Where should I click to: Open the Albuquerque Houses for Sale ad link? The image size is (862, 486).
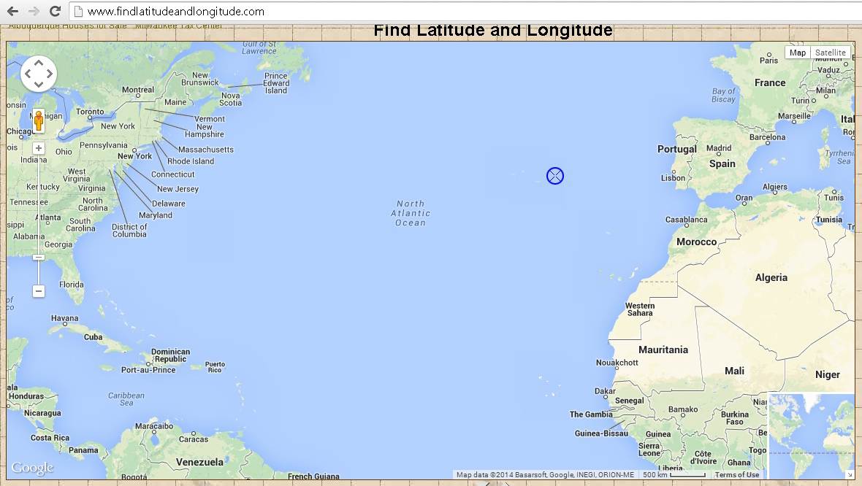click(68, 26)
